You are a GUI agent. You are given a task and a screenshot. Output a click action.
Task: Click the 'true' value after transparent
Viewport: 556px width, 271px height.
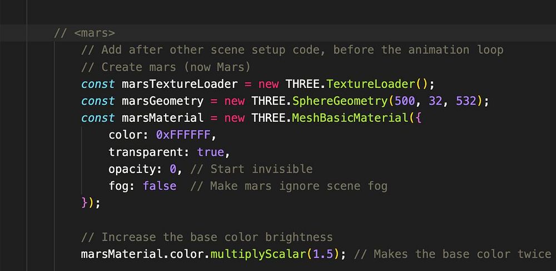210,152
